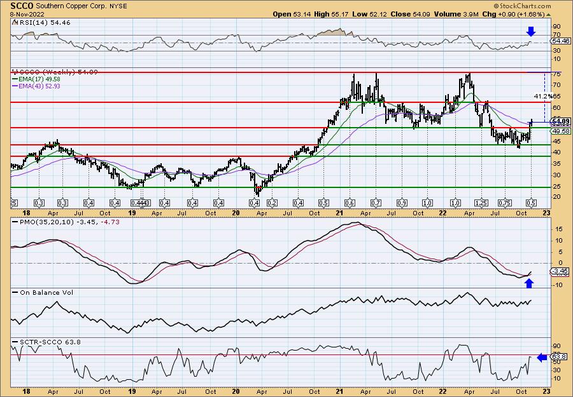Click the Open 53.14 value
The image size is (573, 397).
coord(291,14)
